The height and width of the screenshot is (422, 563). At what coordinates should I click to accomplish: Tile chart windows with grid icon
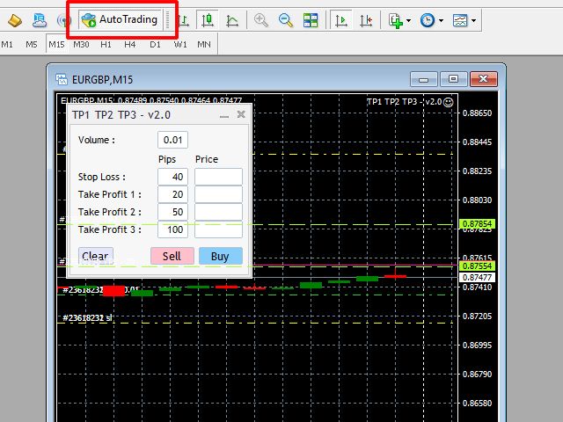311,19
